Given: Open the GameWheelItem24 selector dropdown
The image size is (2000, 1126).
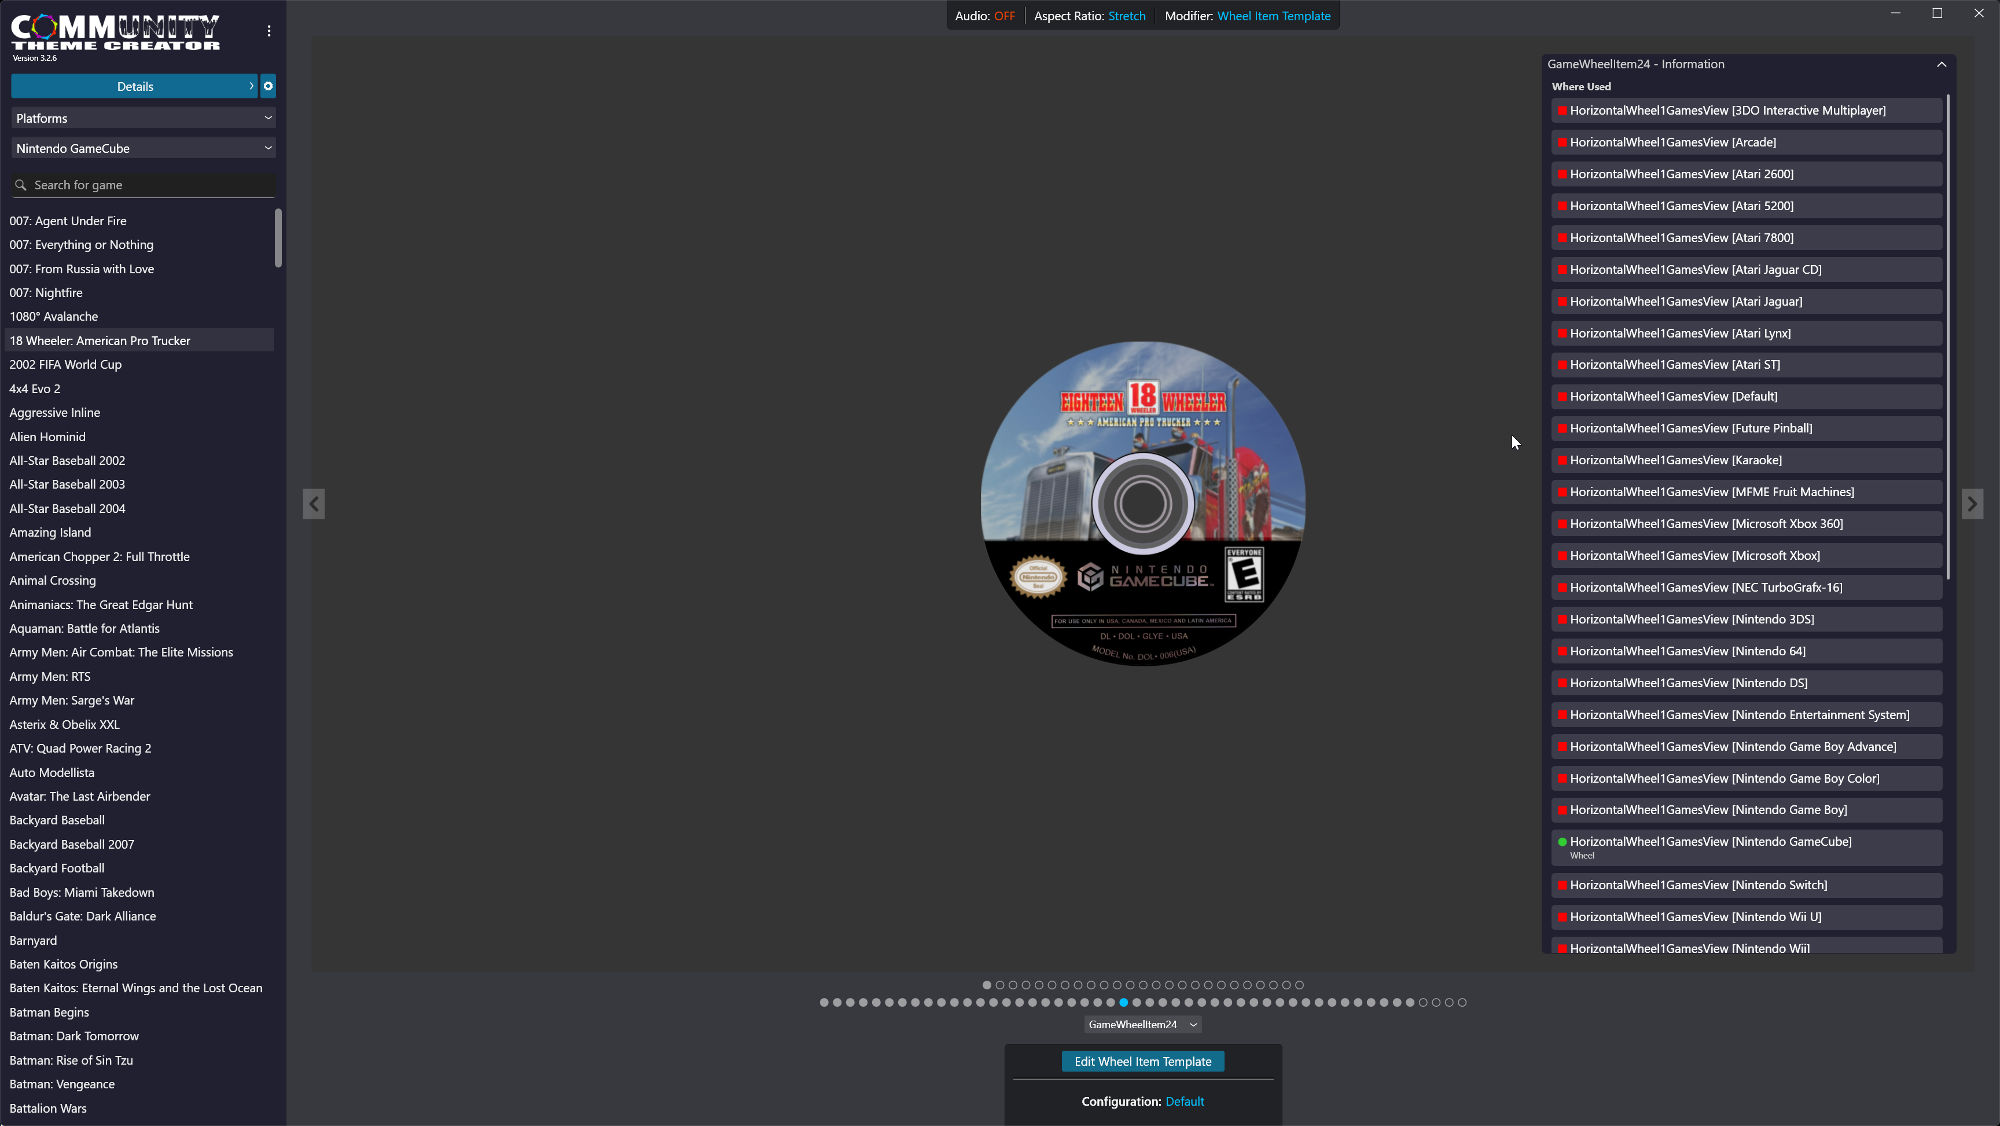Looking at the screenshot, I should (1143, 1024).
